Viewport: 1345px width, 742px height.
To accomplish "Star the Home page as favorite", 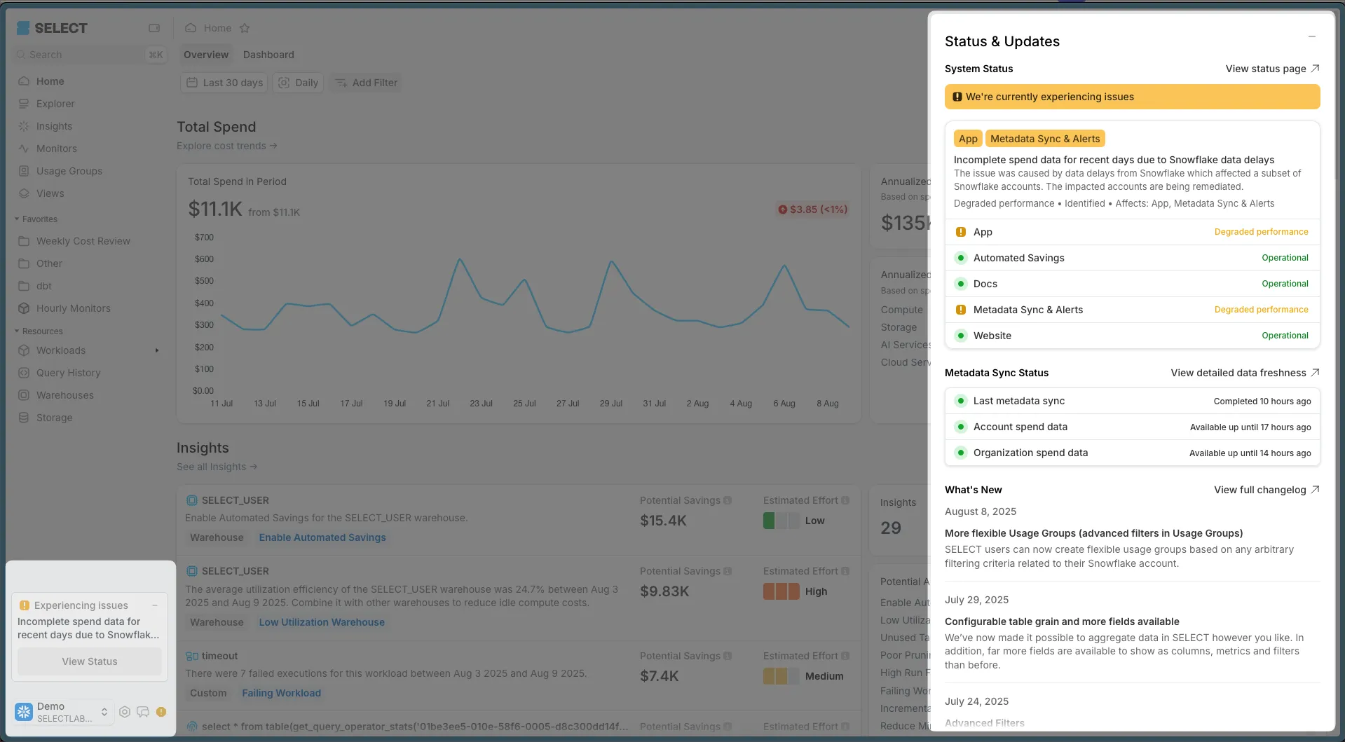I will (245, 28).
